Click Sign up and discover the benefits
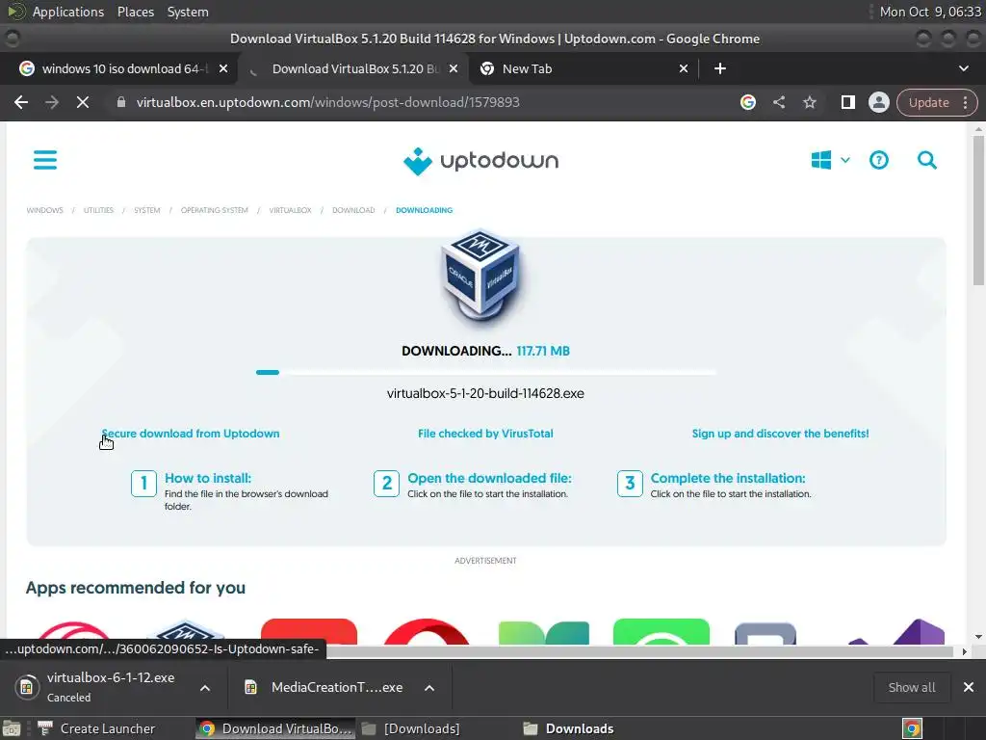Image resolution: width=986 pixels, height=740 pixels. point(780,434)
